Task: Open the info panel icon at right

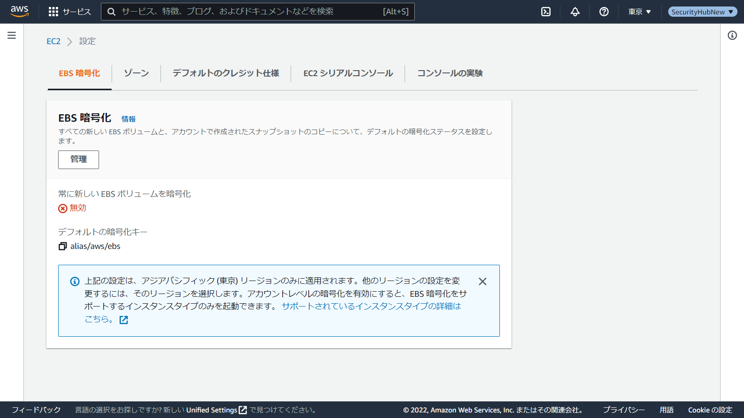Action: (x=732, y=36)
